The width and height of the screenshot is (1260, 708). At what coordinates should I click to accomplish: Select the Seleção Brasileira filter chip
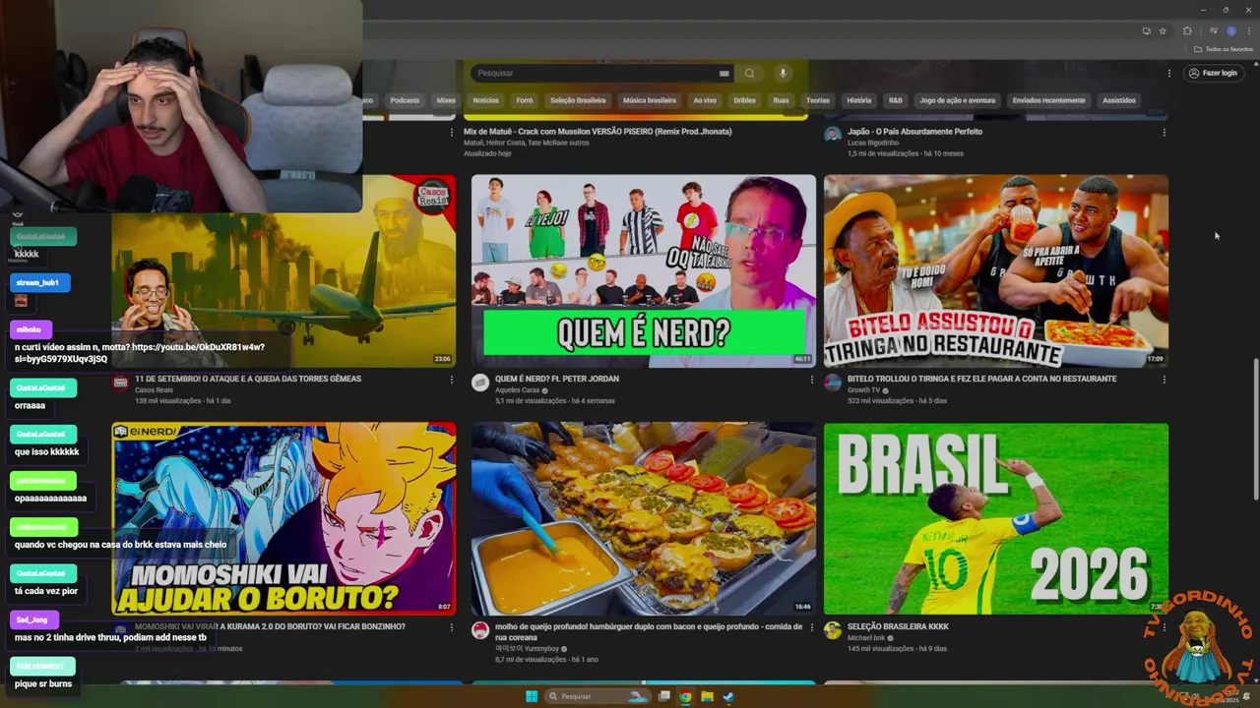point(578,100)
